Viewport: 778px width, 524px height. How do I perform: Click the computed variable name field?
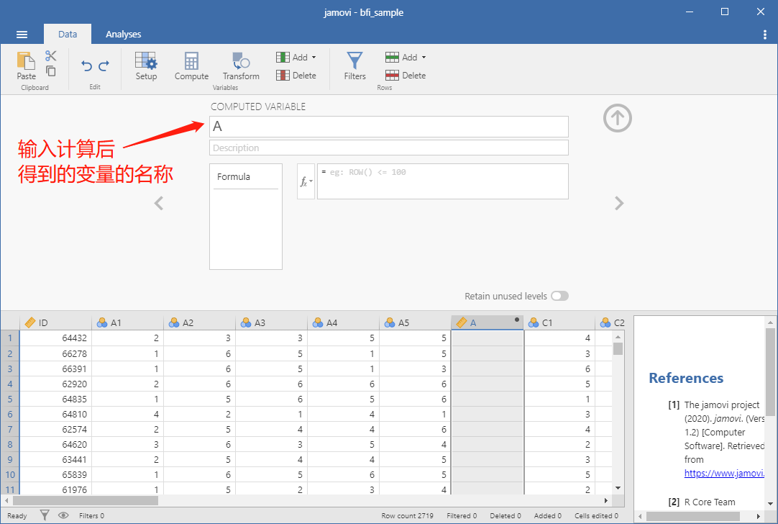click(388, 127)
